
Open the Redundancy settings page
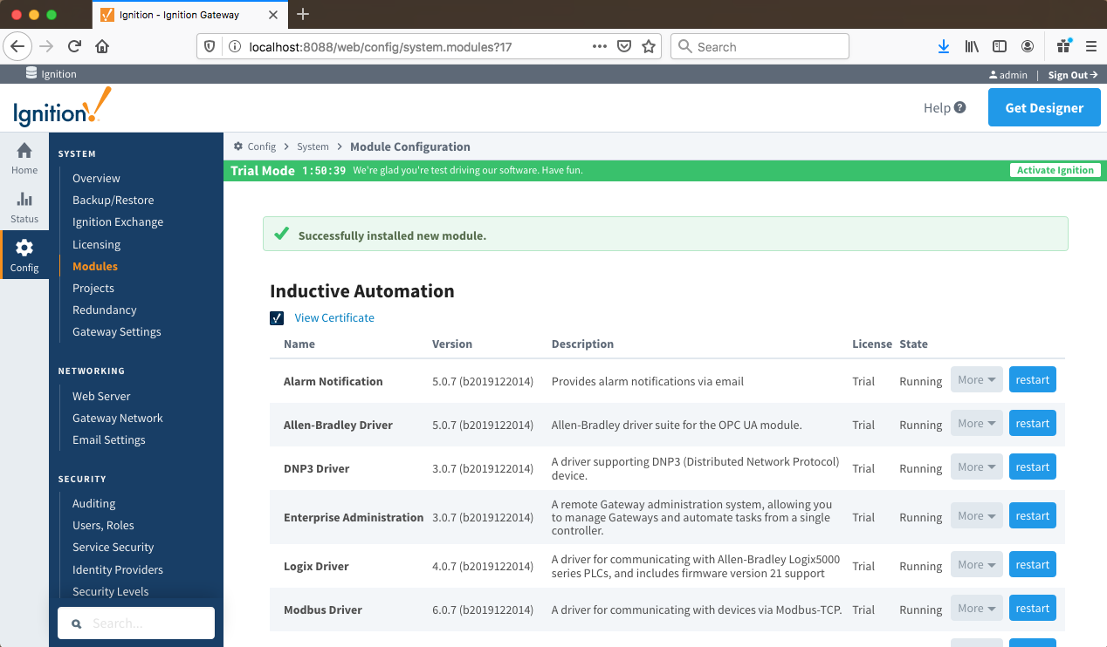[x=105, y=310]
